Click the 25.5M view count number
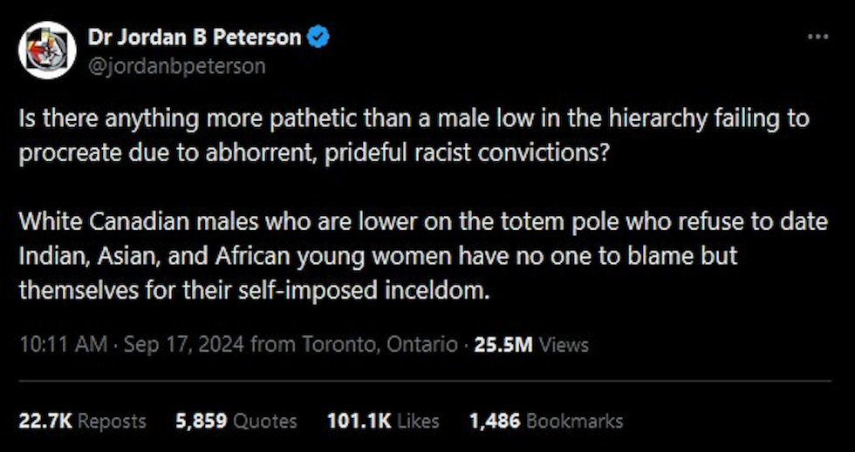 [x=503, y=344]
